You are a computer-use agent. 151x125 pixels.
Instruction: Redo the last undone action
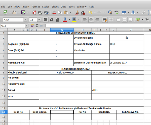[x=99, y=12]
